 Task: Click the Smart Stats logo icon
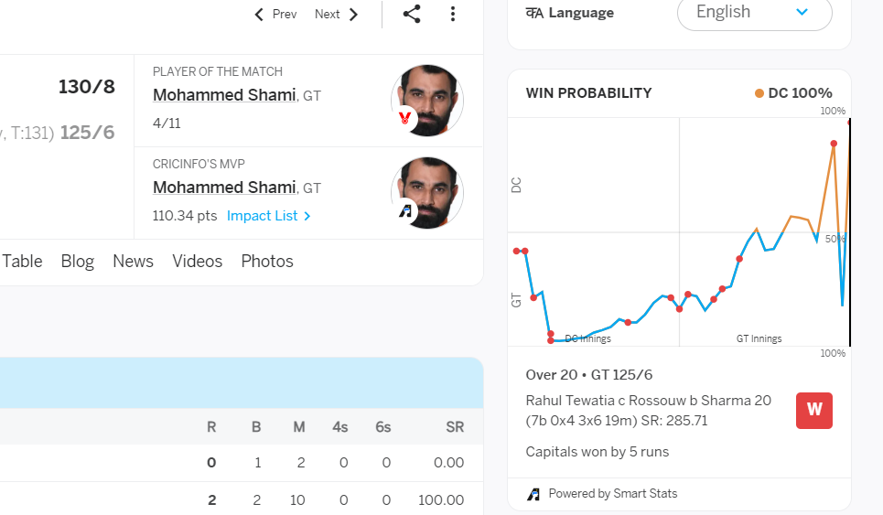(x=533, y=494)
